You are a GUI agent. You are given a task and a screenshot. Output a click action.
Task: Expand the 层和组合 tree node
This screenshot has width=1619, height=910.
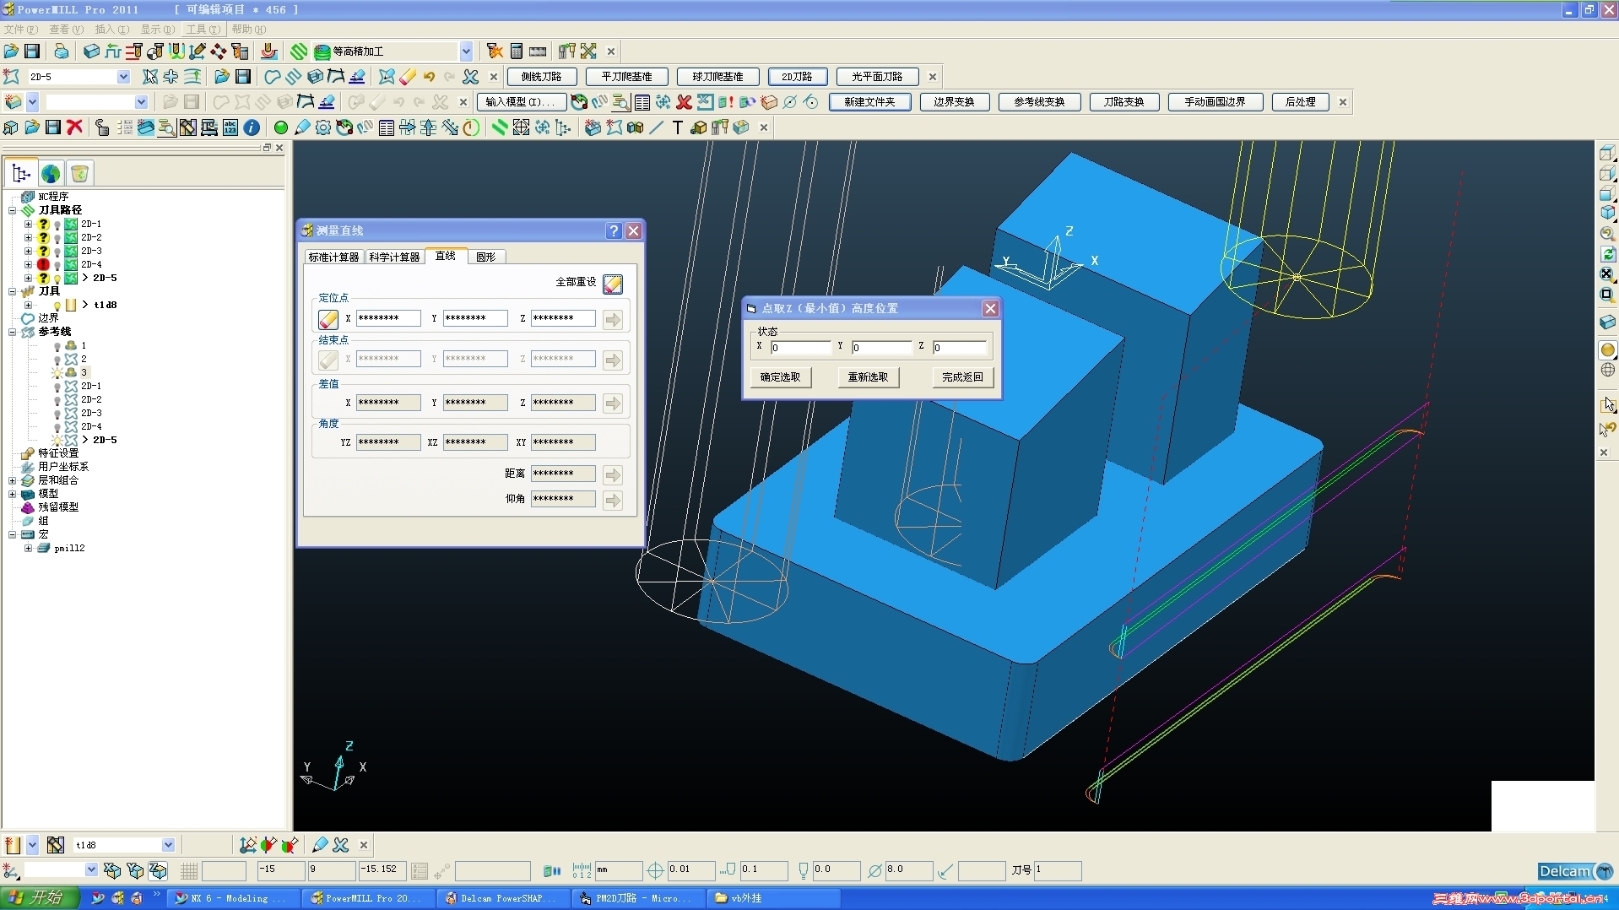tap(13, 481)
